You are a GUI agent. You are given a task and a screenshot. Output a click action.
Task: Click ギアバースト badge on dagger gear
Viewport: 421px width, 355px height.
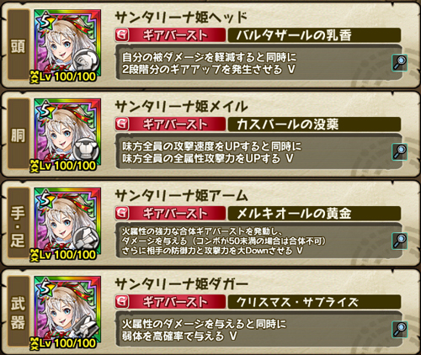170,302
